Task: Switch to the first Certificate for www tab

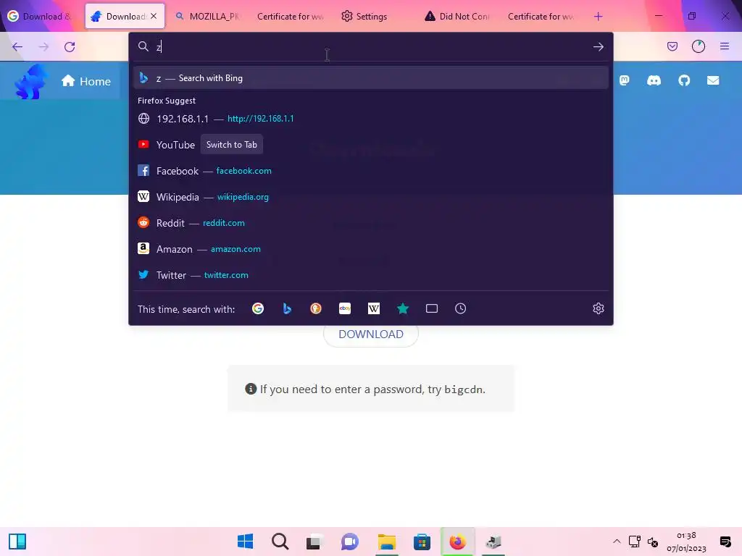Action: (291, 17)
